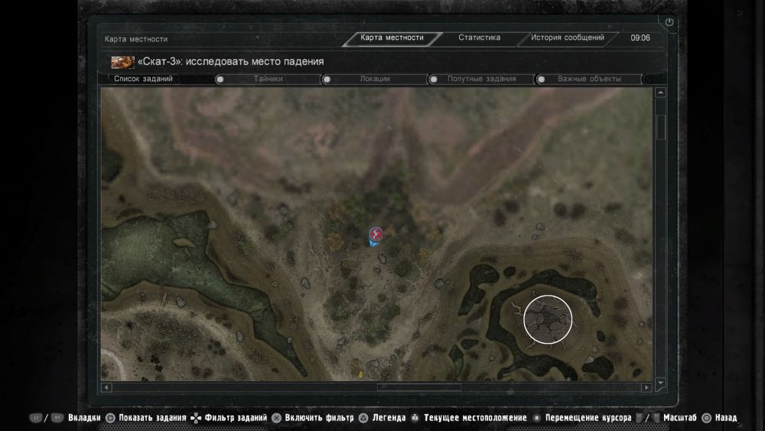
Task: Click the Легенда label
Action: [389, 418]
